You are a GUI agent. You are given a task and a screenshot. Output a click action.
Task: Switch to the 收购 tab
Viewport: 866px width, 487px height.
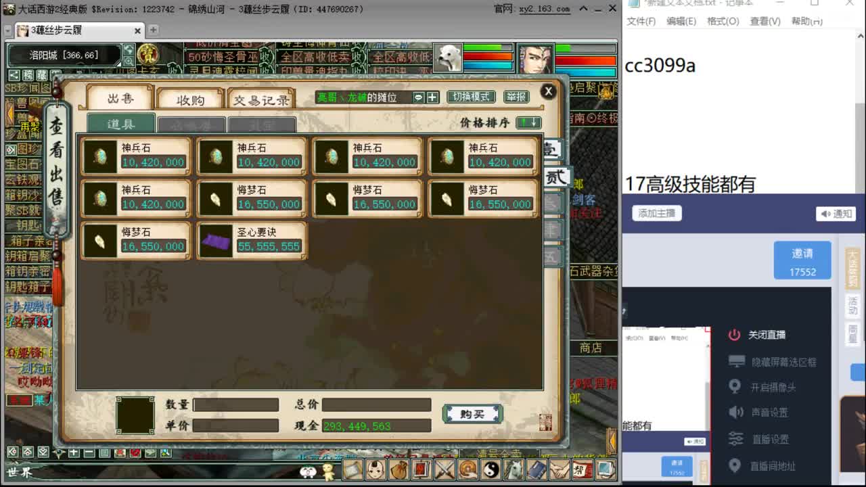[x=190, y=100]
